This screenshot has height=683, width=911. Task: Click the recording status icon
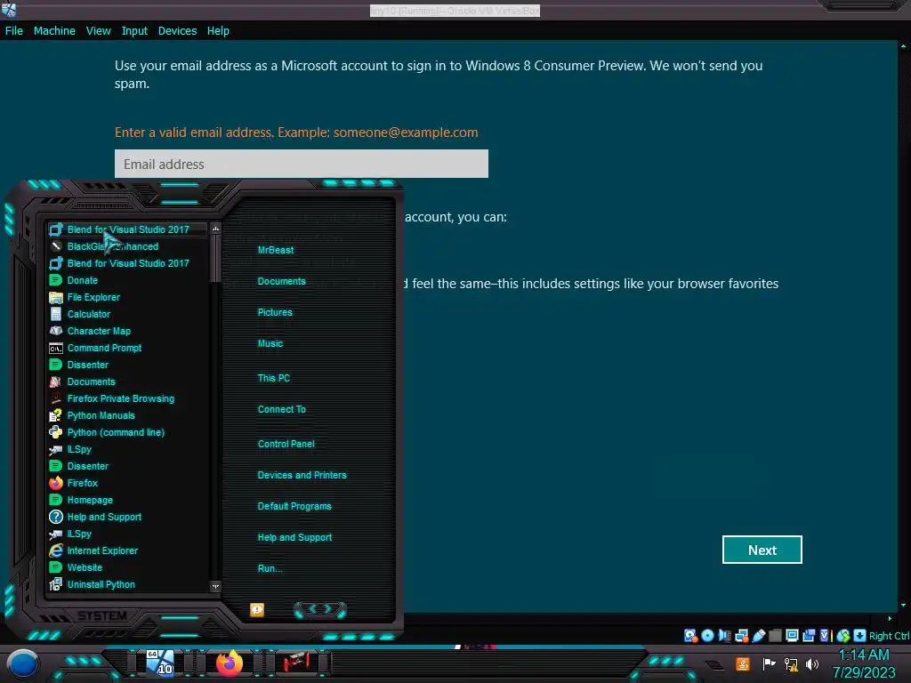809,635
